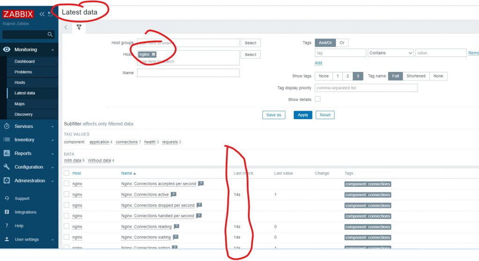The width and height of the screenshot is (479, 261).
Task: Click the Reset filter button
Action: [x=325, y=115]
